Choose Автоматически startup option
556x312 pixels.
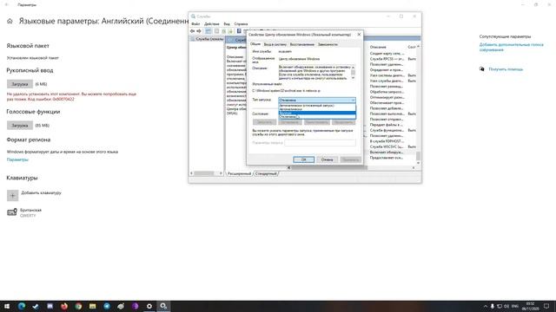(317, 109)
